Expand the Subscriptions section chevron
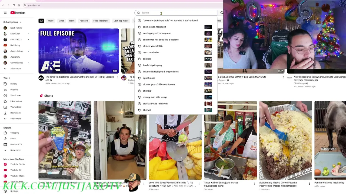The width and height of the screenshot is (346, 194). click(20, 22)
